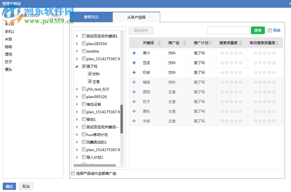The image size is (291, 192).
Task: Expand the plan182034 tree node
Action: tap(77, 43)
